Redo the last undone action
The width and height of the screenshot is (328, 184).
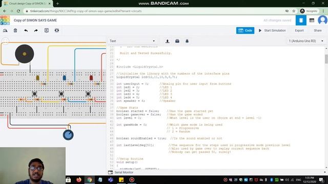pyautogui.click(x=36, y=31)
